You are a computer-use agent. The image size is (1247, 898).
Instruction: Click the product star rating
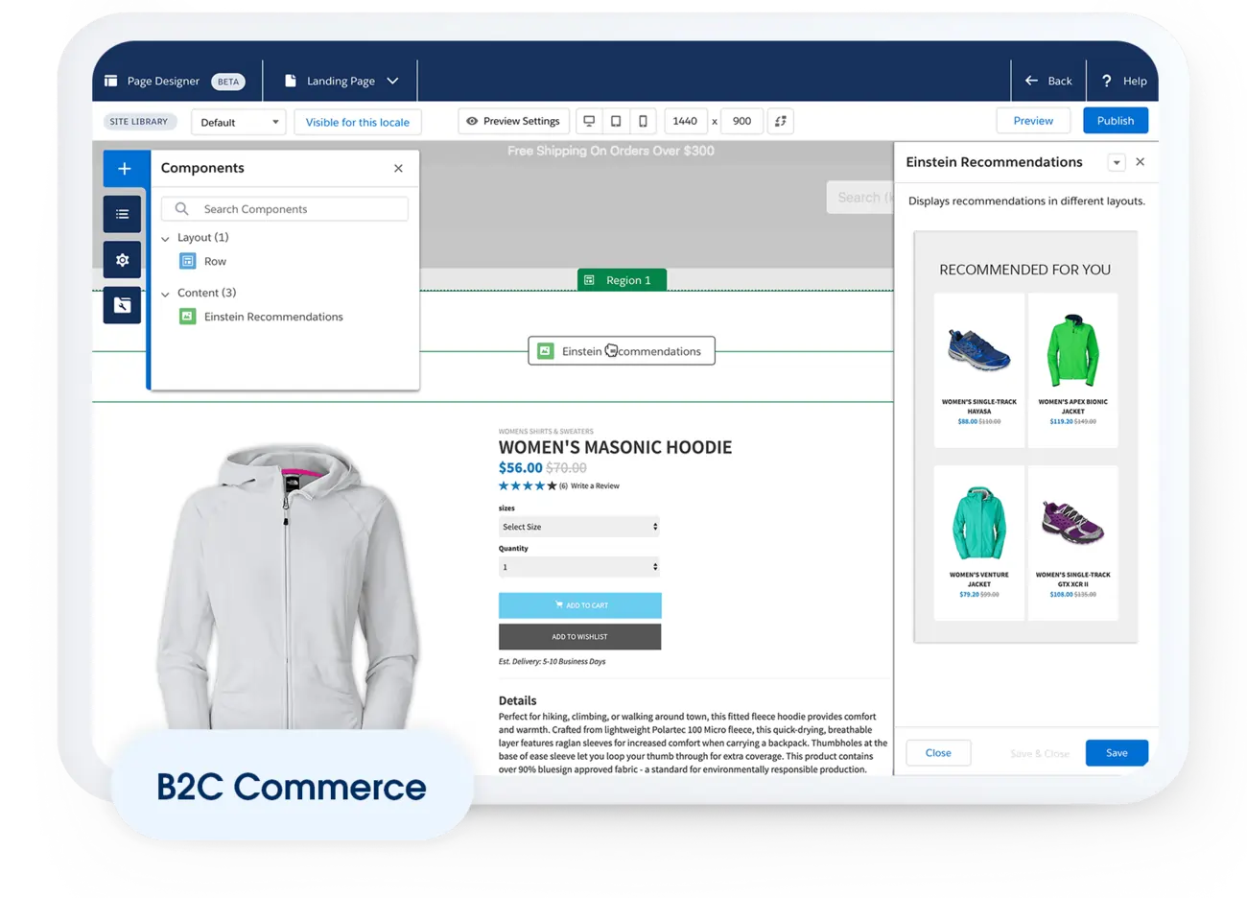pyautogui.click(x=528, y=486)
